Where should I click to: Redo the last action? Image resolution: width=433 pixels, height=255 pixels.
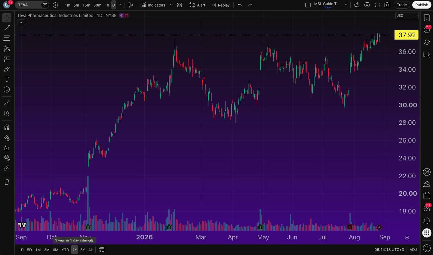[x=250, y=5]
